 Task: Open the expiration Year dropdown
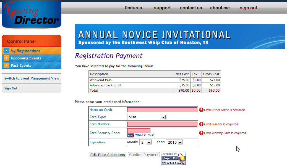[174, 142]
